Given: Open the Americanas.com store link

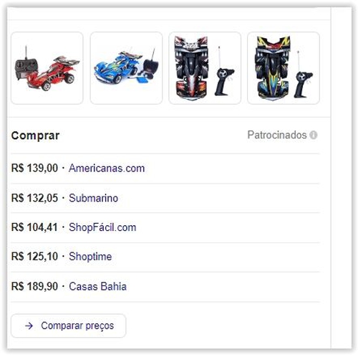Looking at the screenshot, I should 107,169.
